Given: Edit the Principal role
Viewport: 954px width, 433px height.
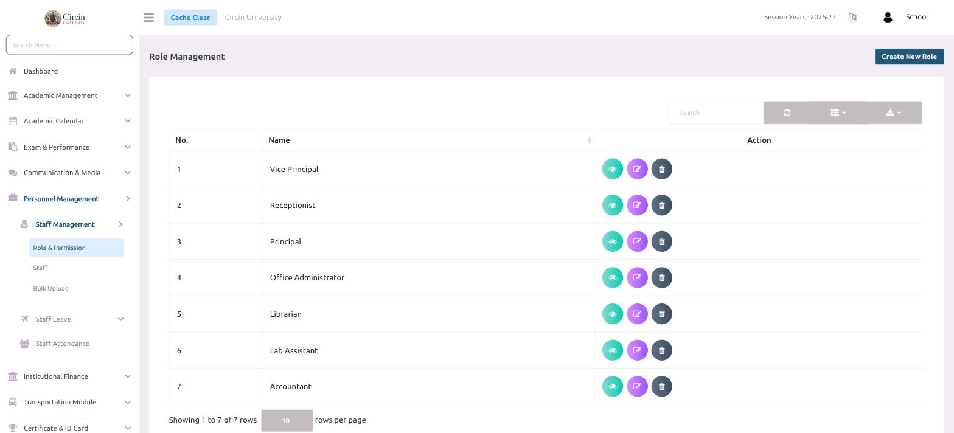Looking at the screenshot, I should tap(637, 241).
